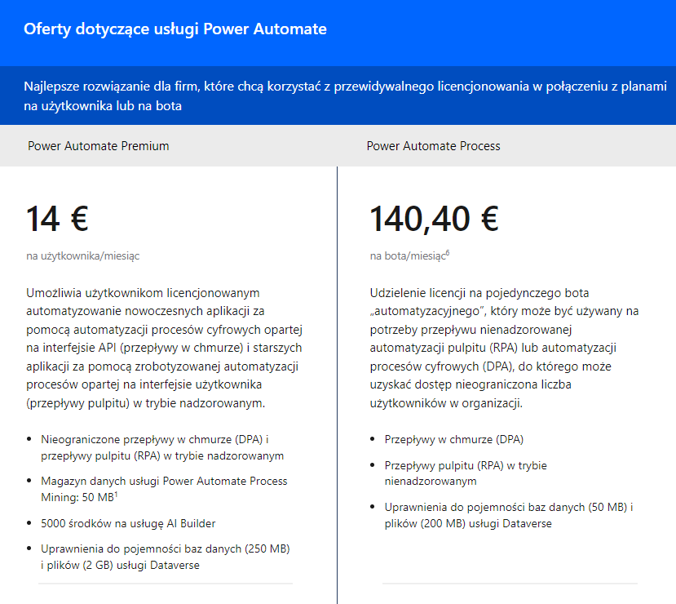This screenshot has width=676, height=604.
Task: Click the "na bota/miesiąc" label
Action: 407,256
